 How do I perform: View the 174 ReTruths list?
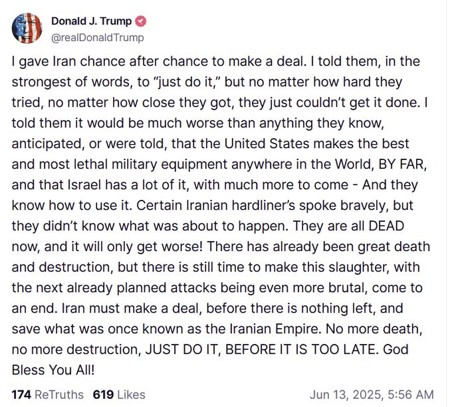48,394
